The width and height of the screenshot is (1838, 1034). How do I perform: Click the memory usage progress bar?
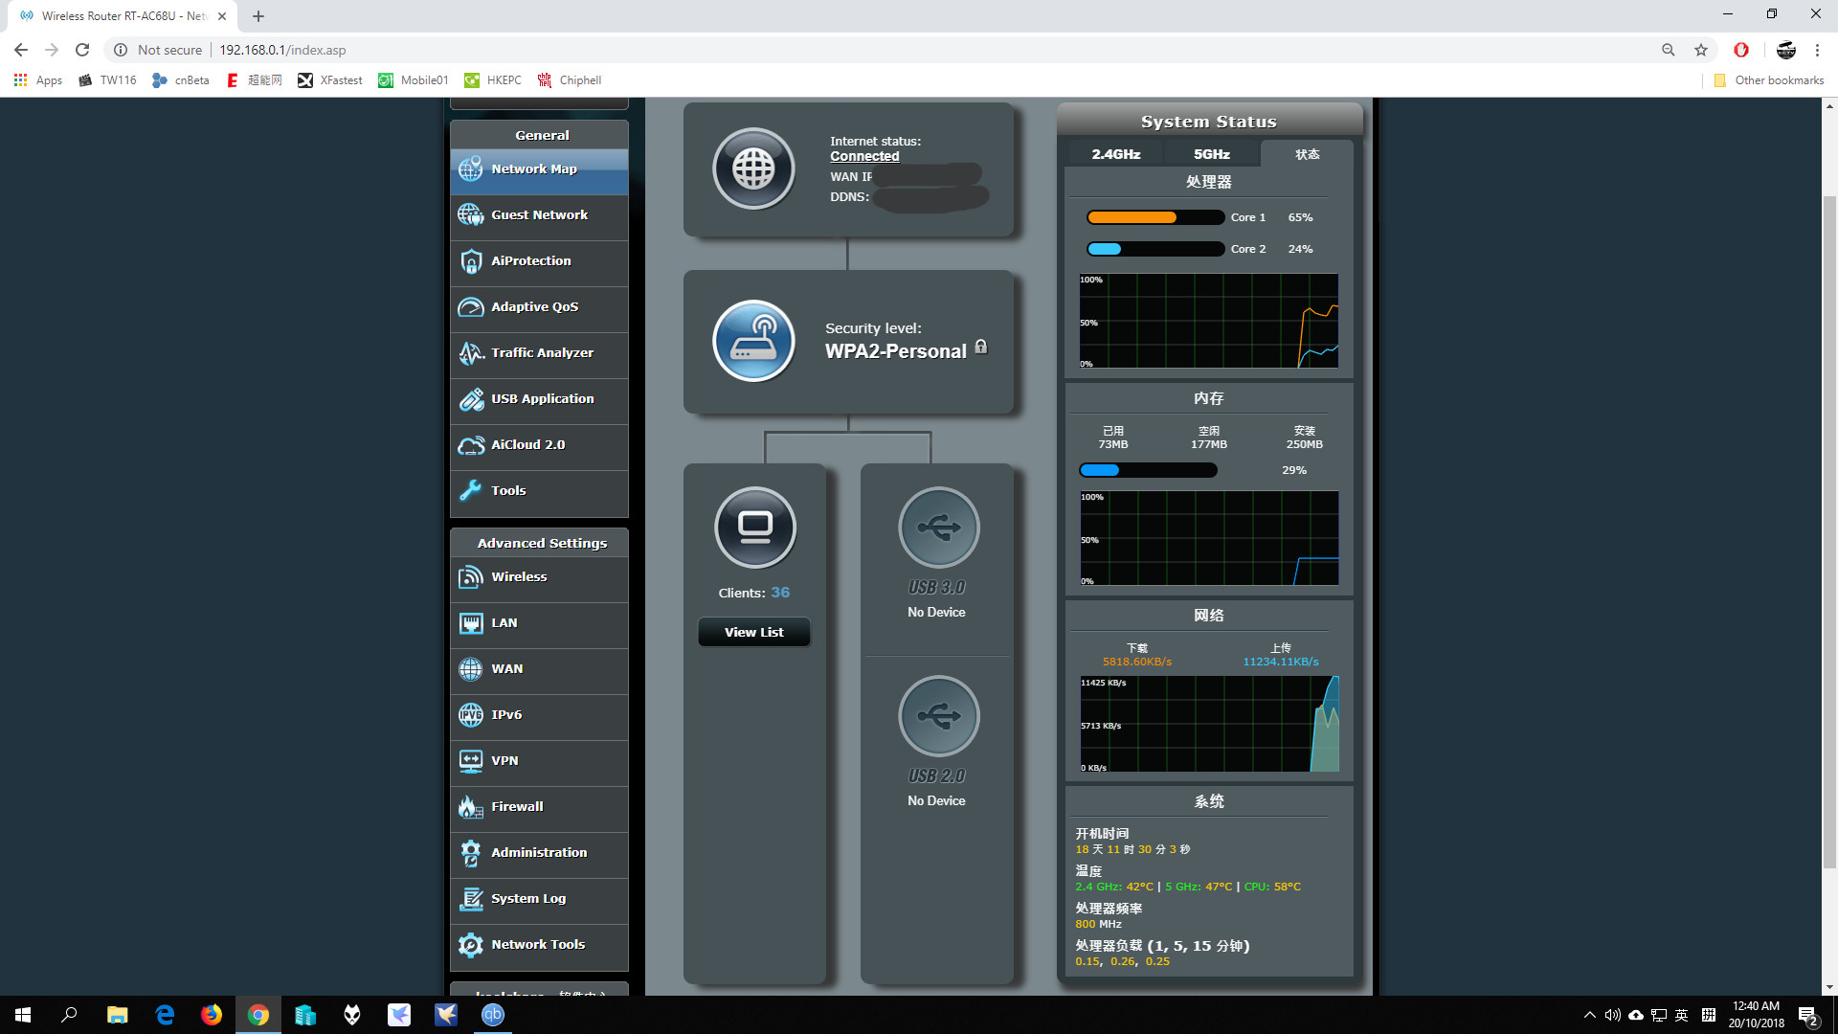[1148, 470]
